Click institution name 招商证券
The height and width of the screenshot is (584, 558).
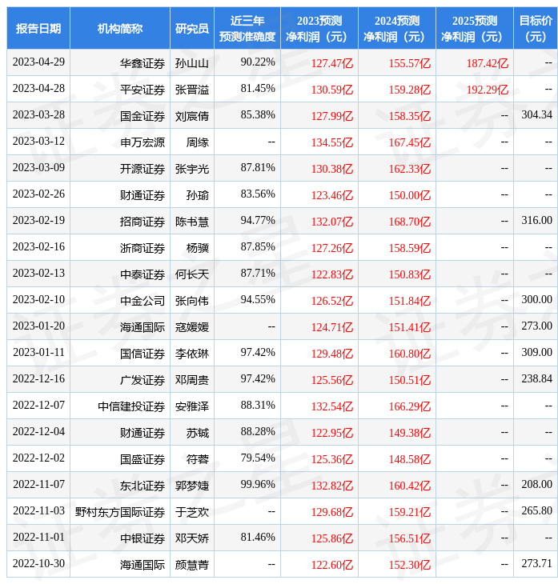(x=143, y=222)
